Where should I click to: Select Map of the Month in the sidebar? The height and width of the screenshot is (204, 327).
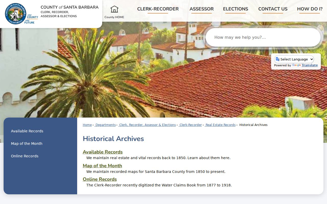(x=27, y=144)
